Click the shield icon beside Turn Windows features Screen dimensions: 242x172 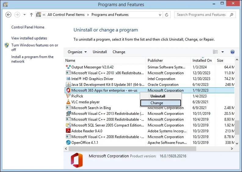point(7,45)
